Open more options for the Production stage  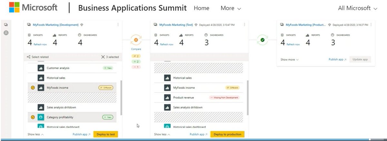[371, 24]
